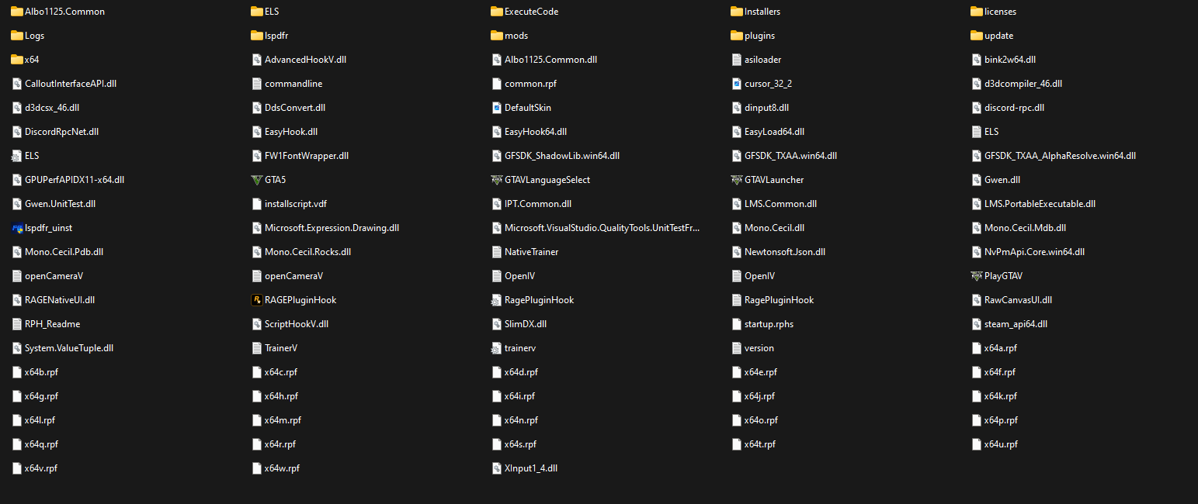The width and height of the screenshot is (1198, 504).
Task: Click the x64a.rpf file name
Action: click(1001, 348)
